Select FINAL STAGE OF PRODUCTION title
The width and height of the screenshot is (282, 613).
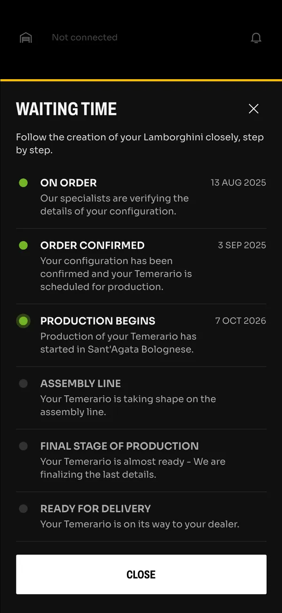119,446
